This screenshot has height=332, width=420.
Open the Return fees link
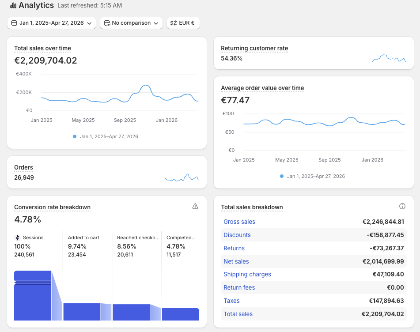[239, 287]
